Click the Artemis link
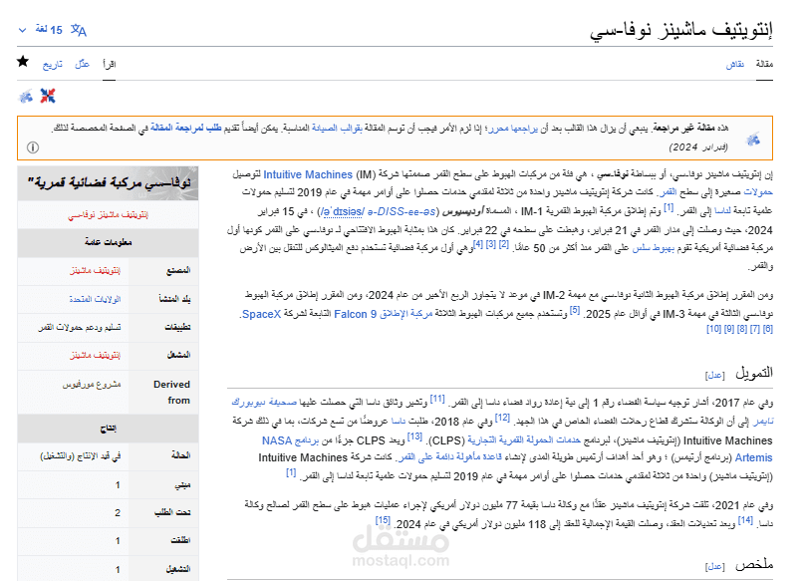Viewport: 802px width, 581px height. (x=753, y=457)
